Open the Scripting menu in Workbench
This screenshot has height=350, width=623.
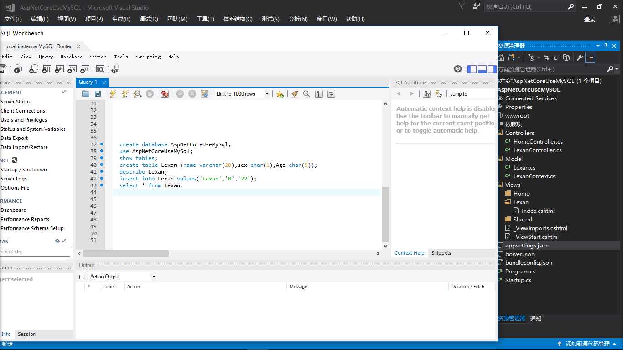point(148,57)
